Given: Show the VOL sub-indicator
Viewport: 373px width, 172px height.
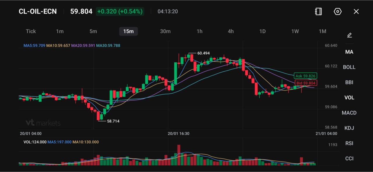Looking at the screenshot, I should pos(349,97).
